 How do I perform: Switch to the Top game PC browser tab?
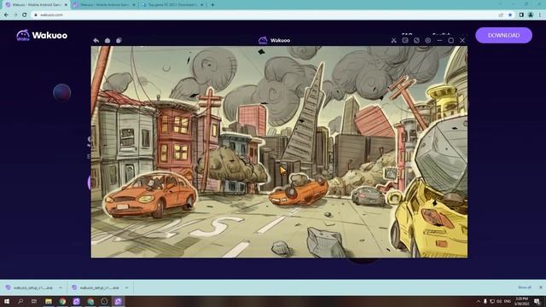(x=172, y=5)
